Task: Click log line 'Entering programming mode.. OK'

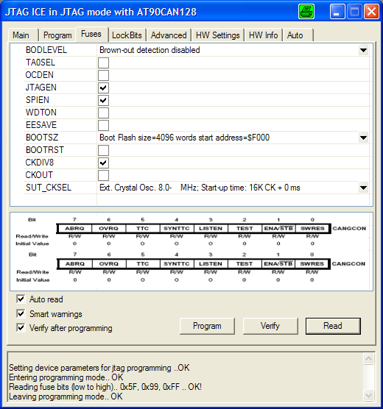Action: pos(66,377)
